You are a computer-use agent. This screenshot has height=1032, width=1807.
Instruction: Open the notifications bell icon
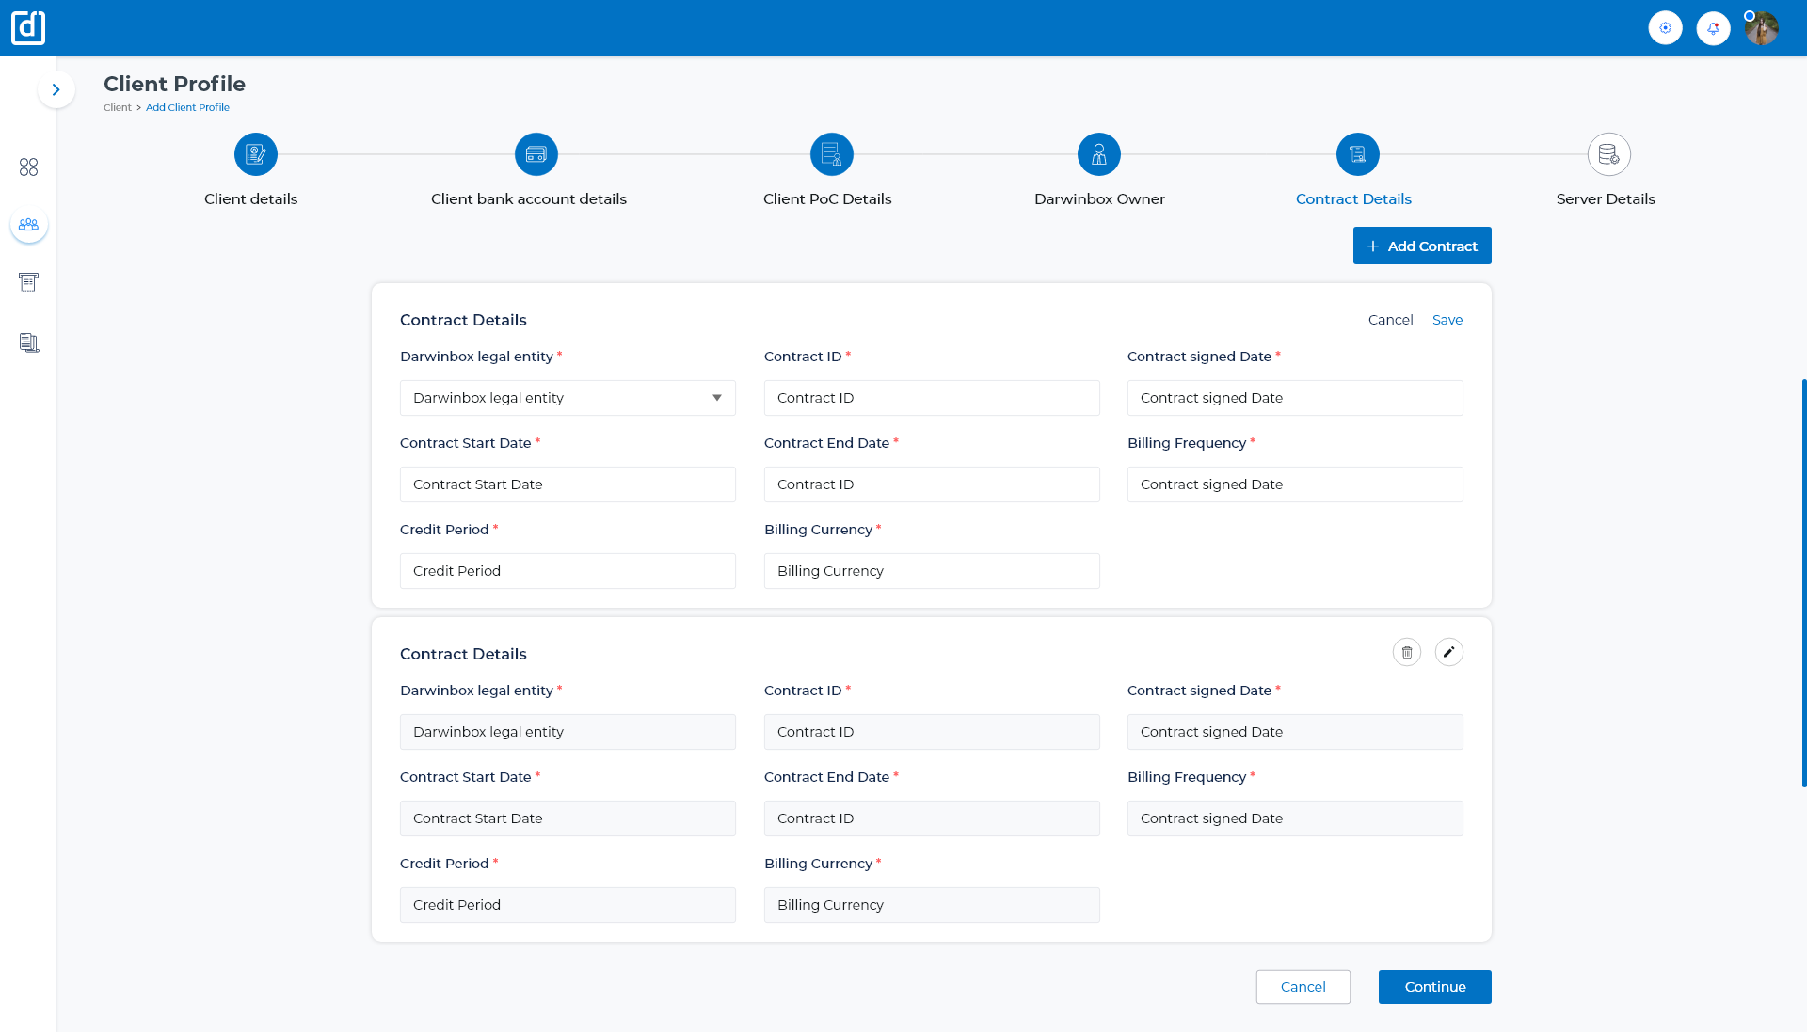(1713, 28)
